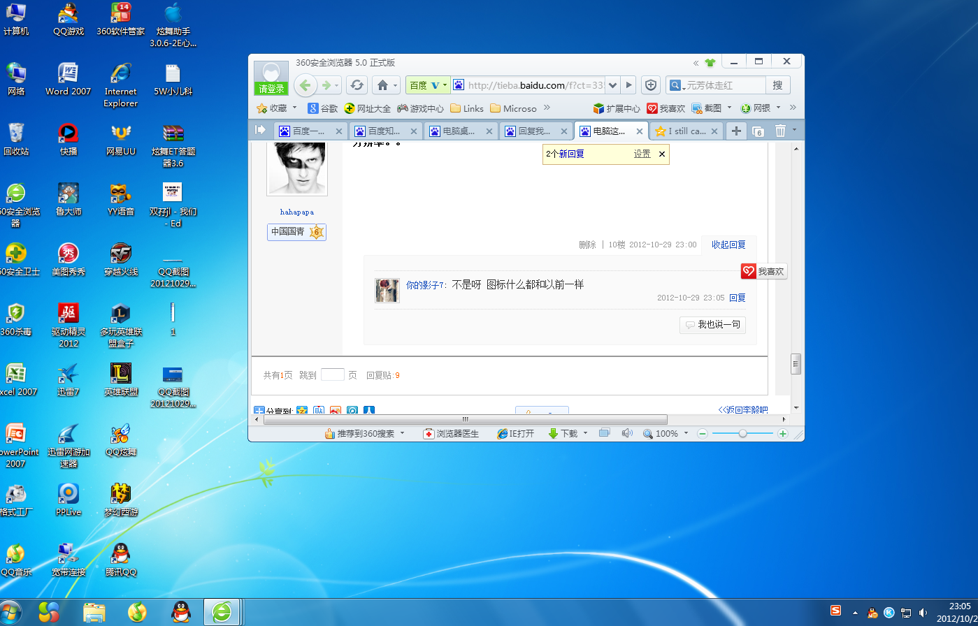The height and width of the screenshot is (626, 978).
Task: Open the Microso bookmark folder
Action: coord(514,108)
